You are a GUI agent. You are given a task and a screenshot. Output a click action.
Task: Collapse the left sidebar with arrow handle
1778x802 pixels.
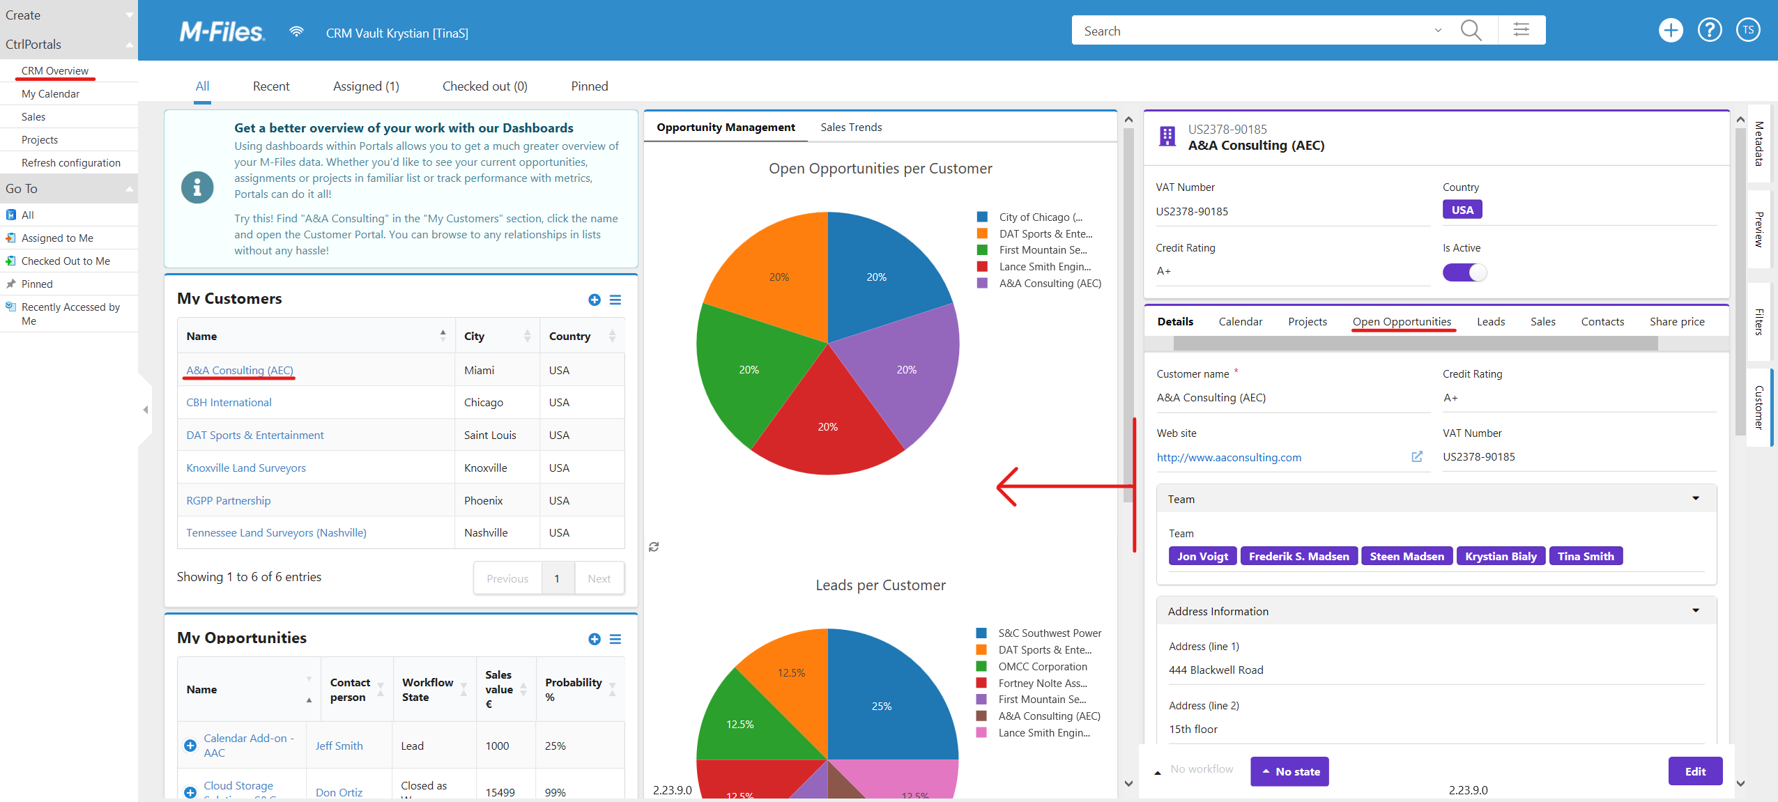(x=145, y=410)
